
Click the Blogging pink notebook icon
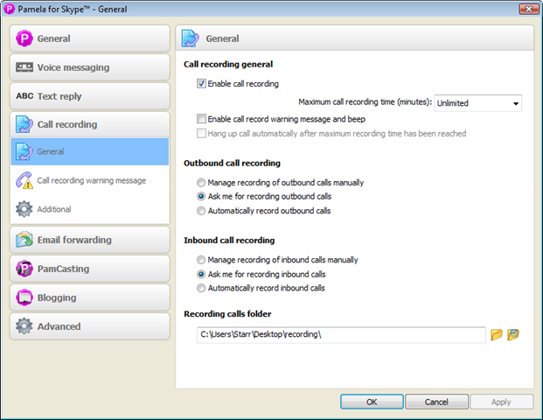click(24, 297)
